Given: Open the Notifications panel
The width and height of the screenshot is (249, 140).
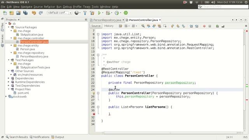Looking at the screenshot, I should (x=40, y=137).
